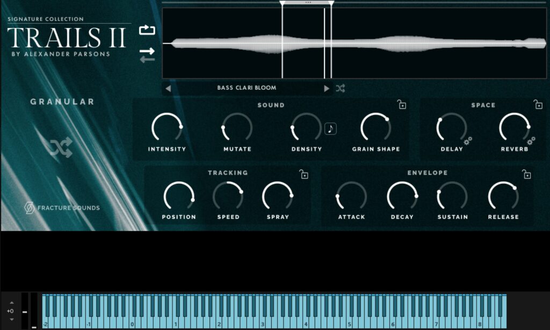Click the Fracture Sounds logo

62,208
